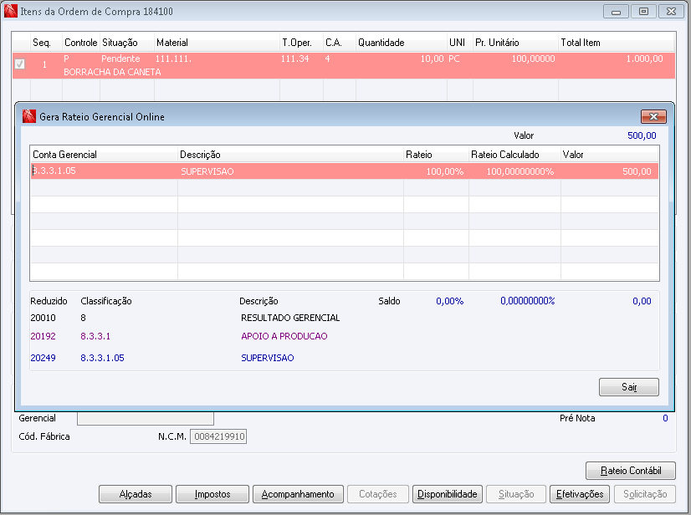Click the 500,00 Valor cell in rateio row

pyautogui.click(x=610, y=171)
